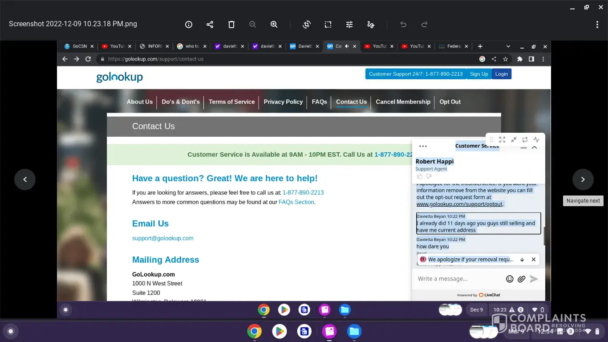Delete the screenshot with the trash icon
Image resolution: width=608 pixels, height=342 pixels.
tap(231, 24)
